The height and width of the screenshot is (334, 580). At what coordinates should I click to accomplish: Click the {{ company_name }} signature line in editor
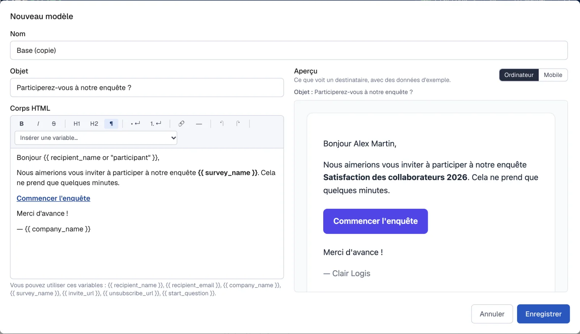pos(54,229)
